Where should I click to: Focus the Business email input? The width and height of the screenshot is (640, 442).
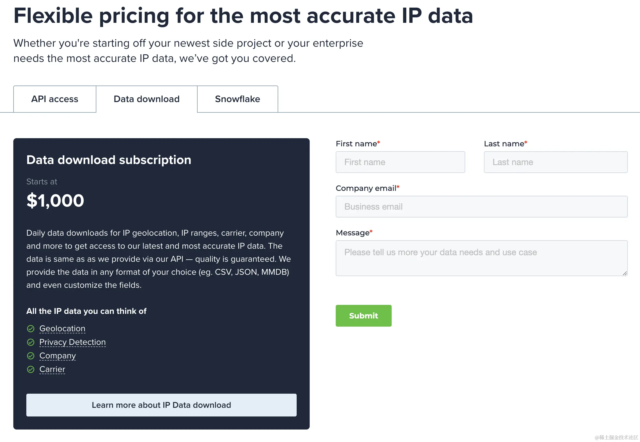coord(481,207)
